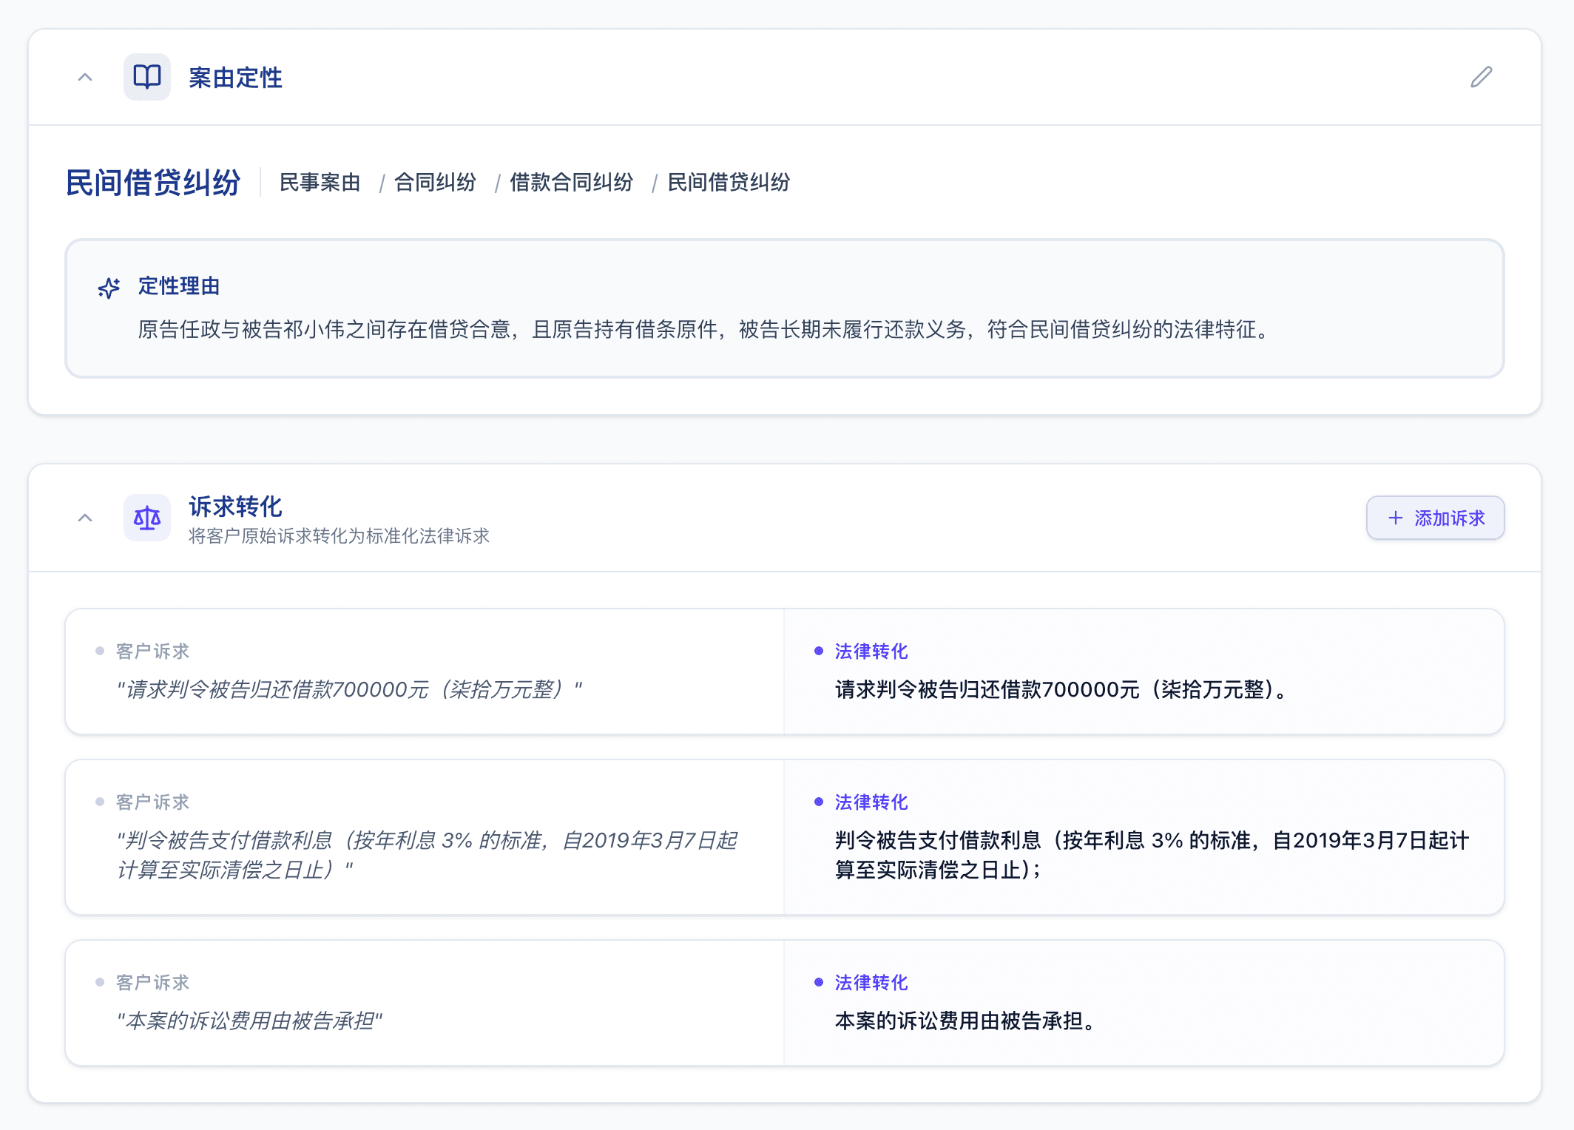Click 客户诉求 label in the interest claim card
The height and width of the screenshot is (1130, 1574).
tap(152, 802)
